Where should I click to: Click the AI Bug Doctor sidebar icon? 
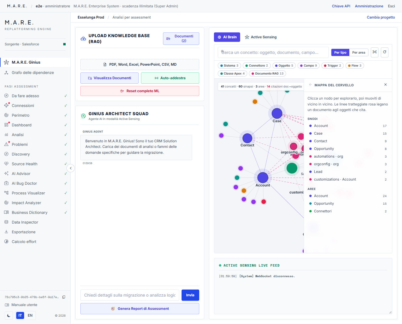(x=6, y=183)
